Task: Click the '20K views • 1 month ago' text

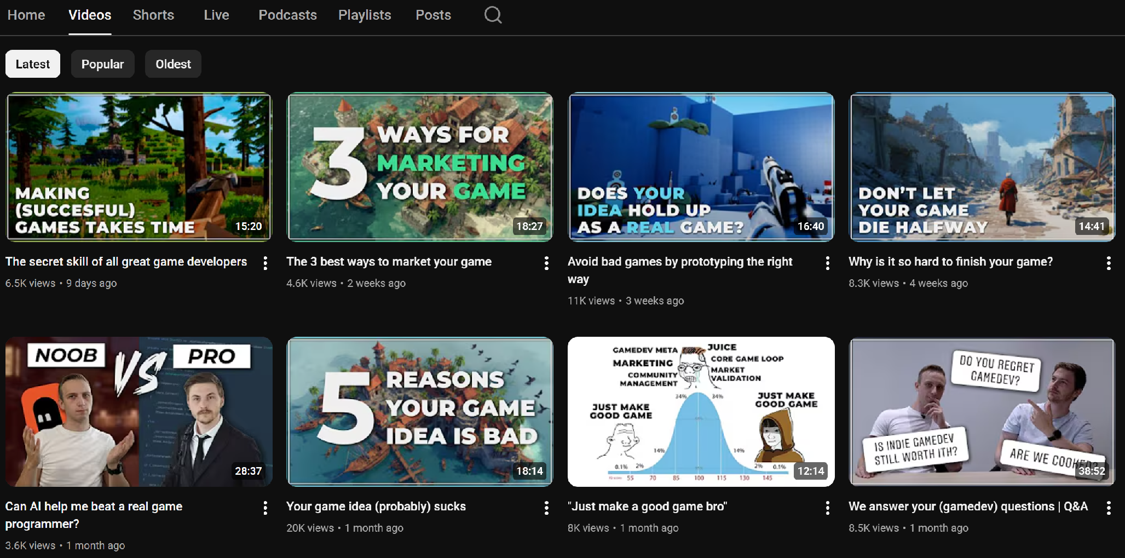Action: (x=345, y=528)
